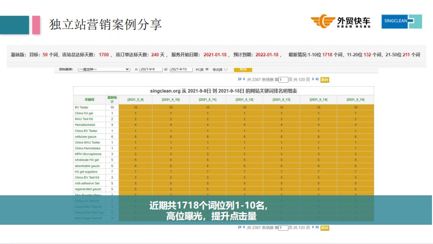The height and width of the screenshot is (244, 433).
Task: Open the time query dropdown
Action: (104, 69)
